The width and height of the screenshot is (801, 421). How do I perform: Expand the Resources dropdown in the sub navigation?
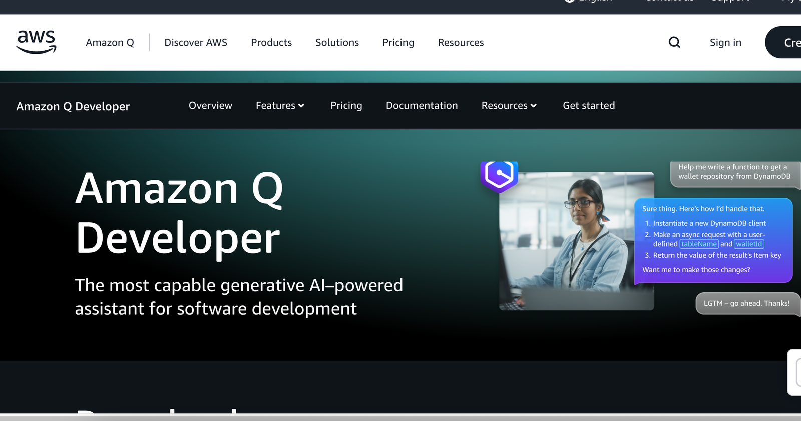[509, 105]
